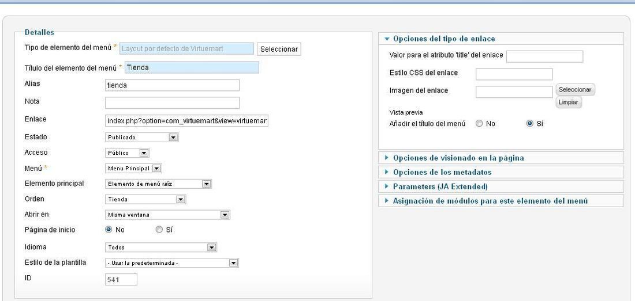
Task: Open the Menu Principal dropdown
Action: (134, 168)
